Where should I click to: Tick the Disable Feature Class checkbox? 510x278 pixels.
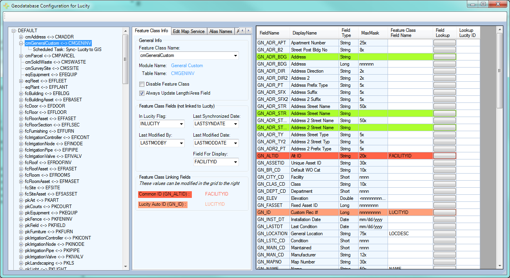tap(142, 84)
